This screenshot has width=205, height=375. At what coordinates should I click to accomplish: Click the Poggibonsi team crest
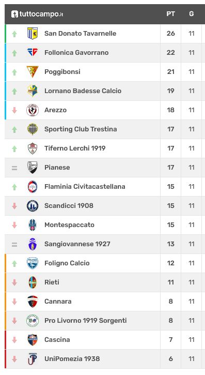pyautogui.click(x=33, y=71)
